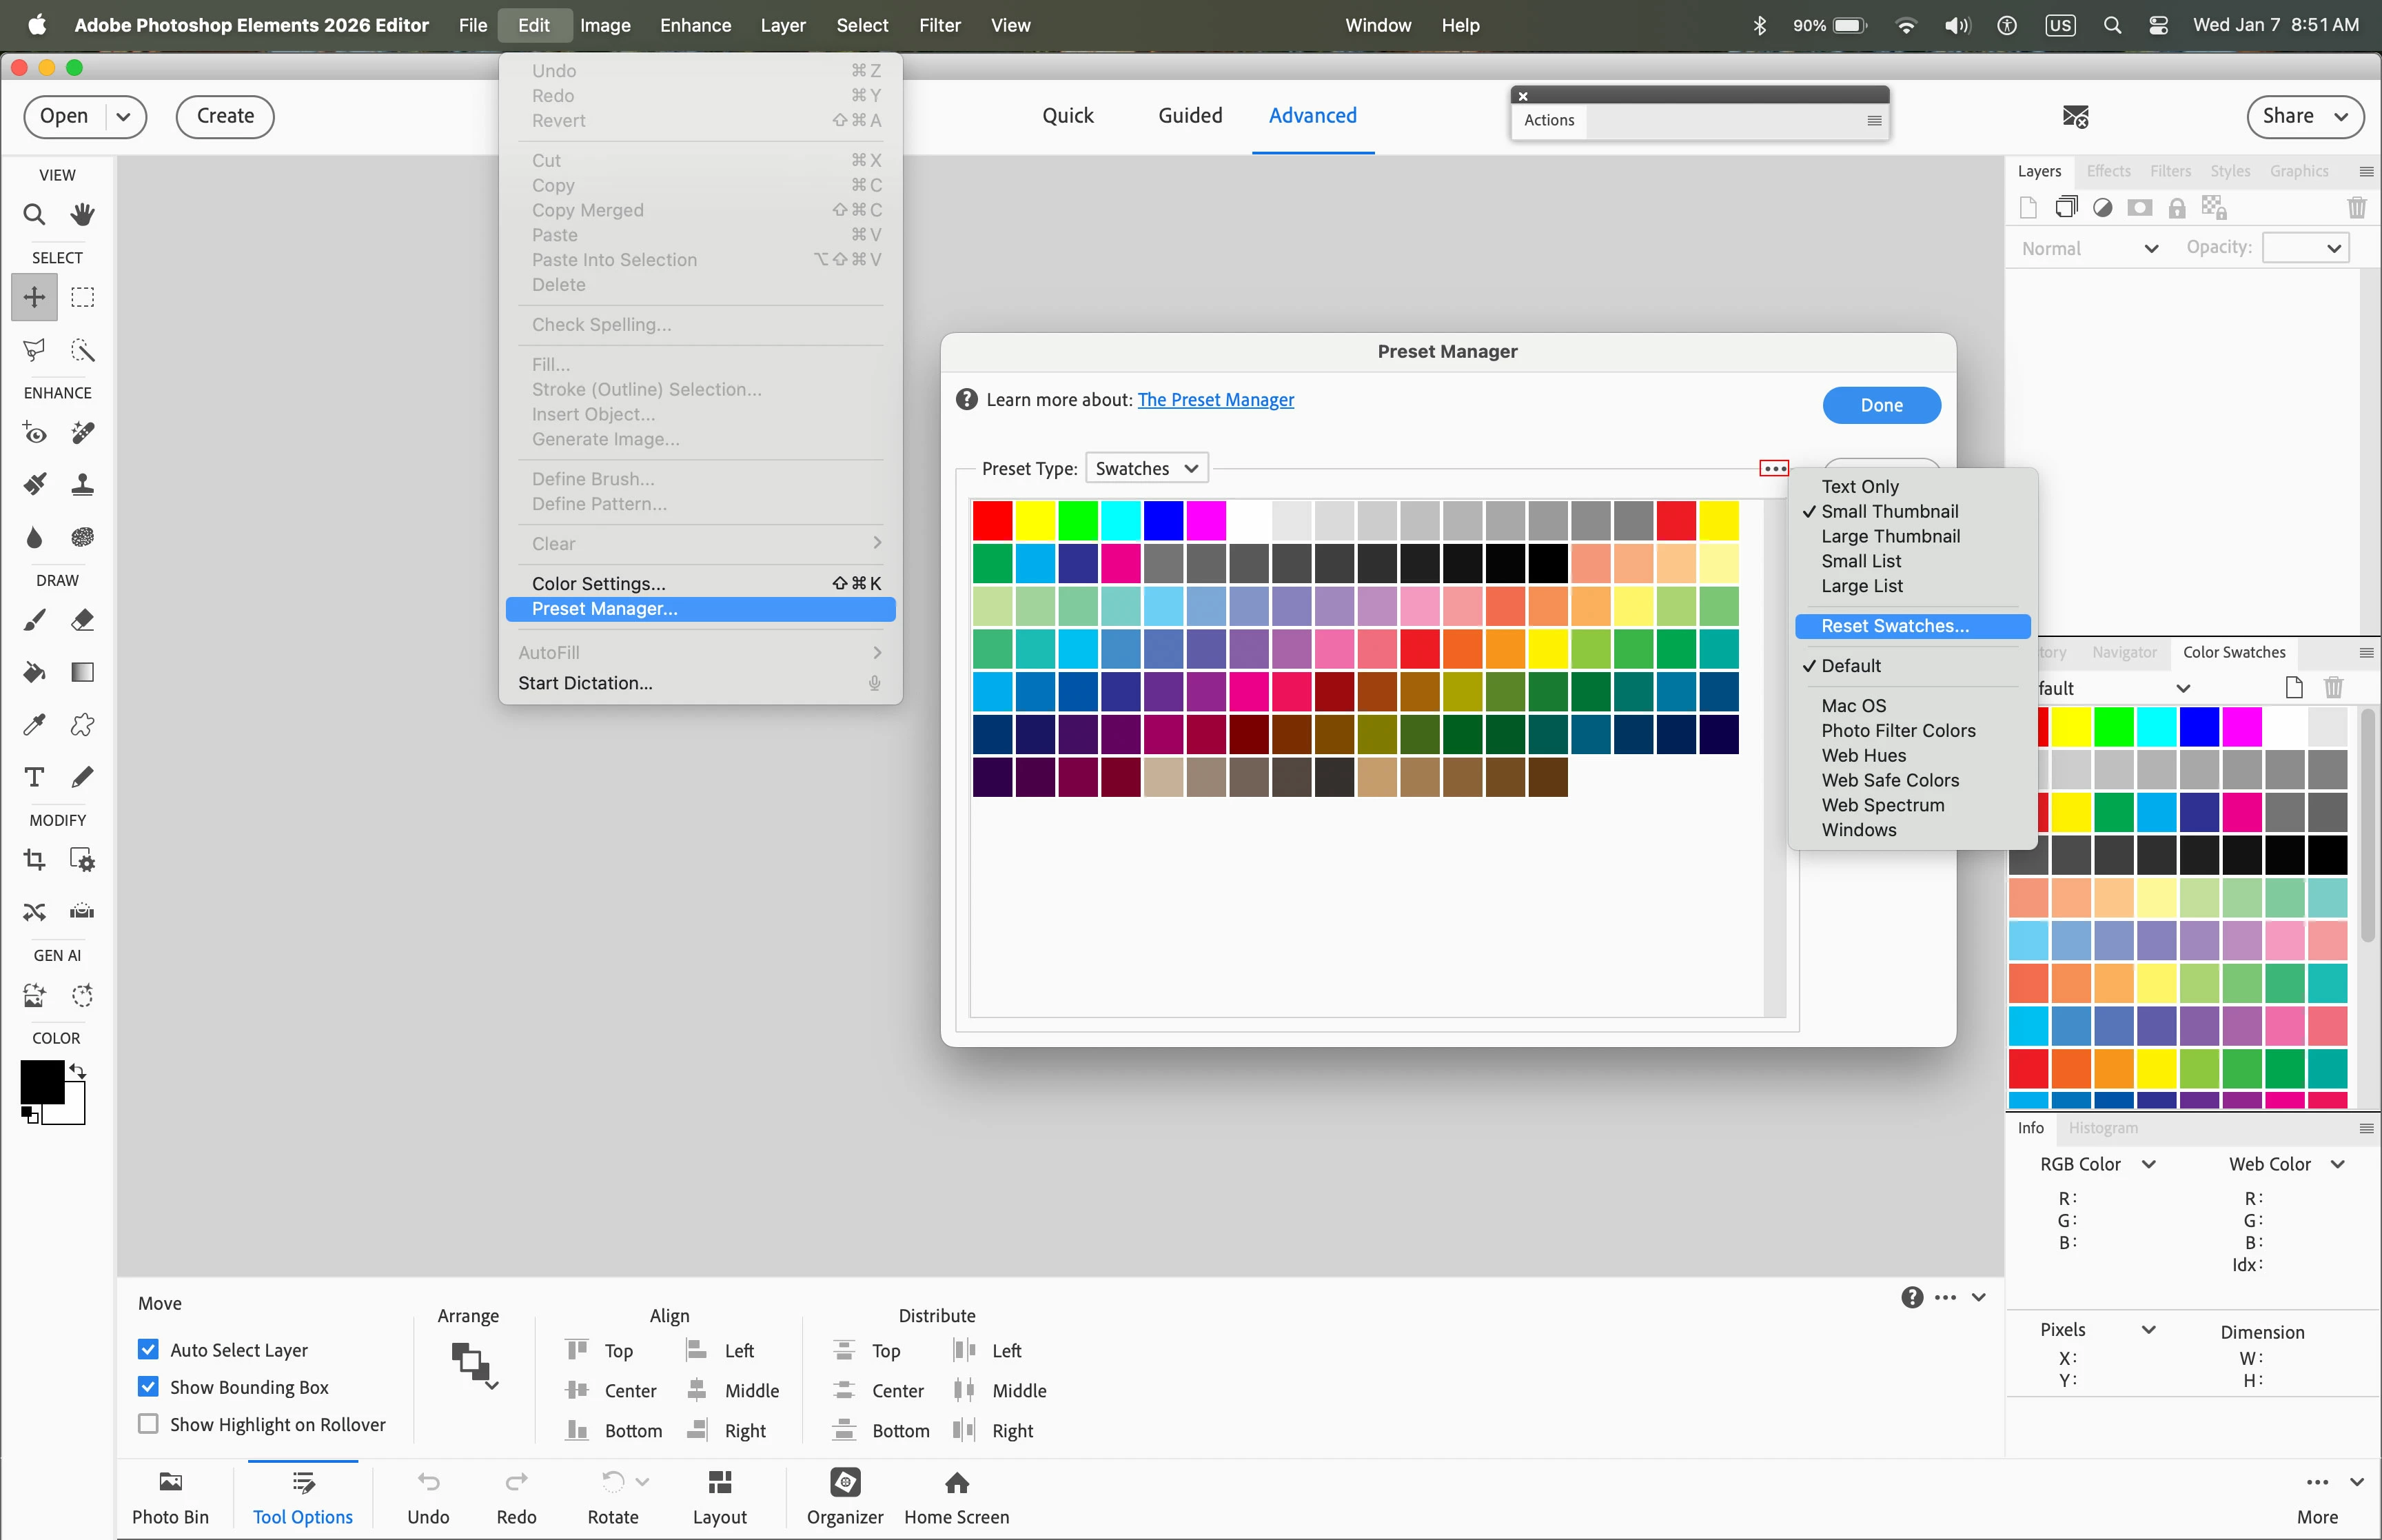Disable Auto Select Layer checkbox
Image resolution: width=2382 pixels, height=1540 pixels.
(x=148, y=1350)
